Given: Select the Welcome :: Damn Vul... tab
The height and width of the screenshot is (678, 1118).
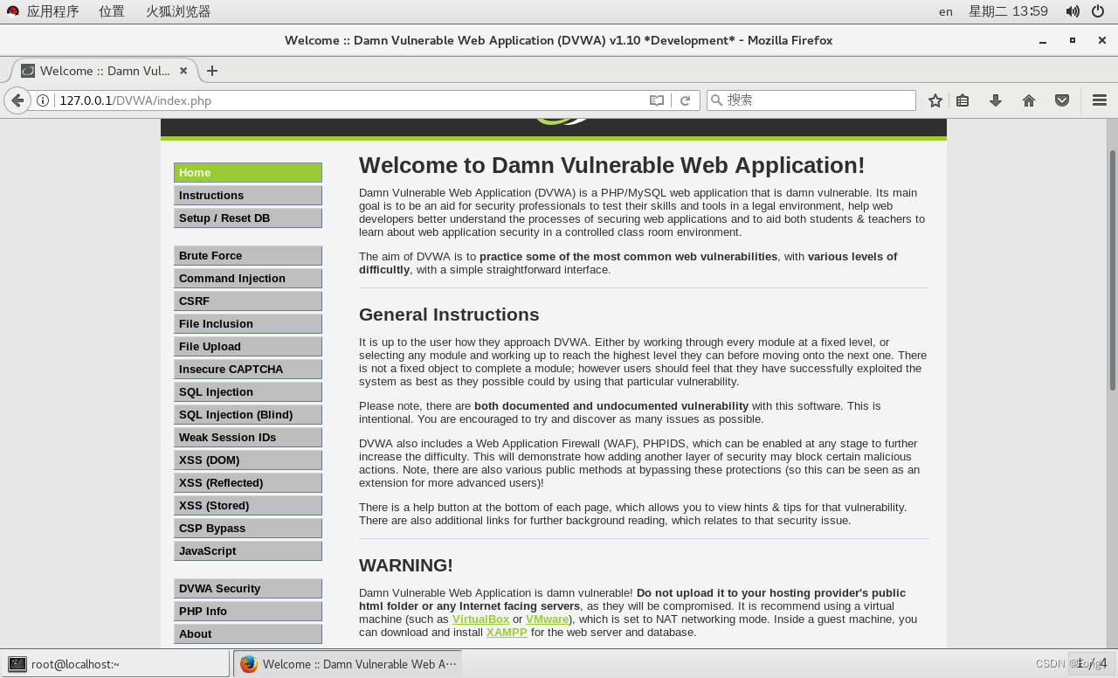Looking at the screenshot, I should (x=105, y=71).
